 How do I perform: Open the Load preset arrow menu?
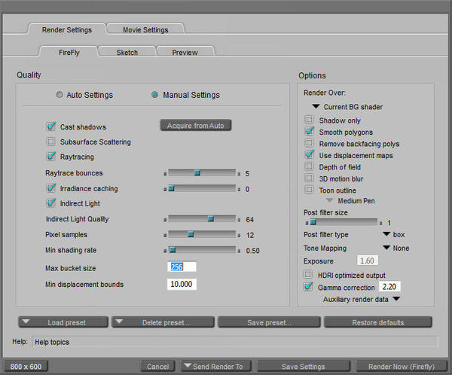pyautogui.click(x=26, y=322)
